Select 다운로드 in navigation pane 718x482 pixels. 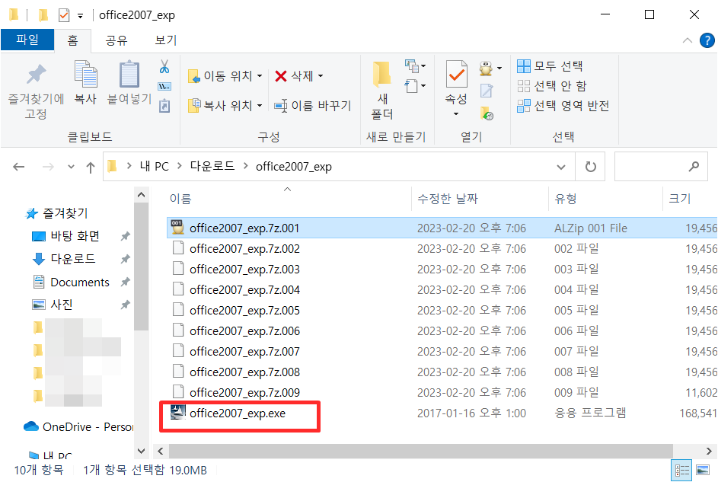click(73, 259)
